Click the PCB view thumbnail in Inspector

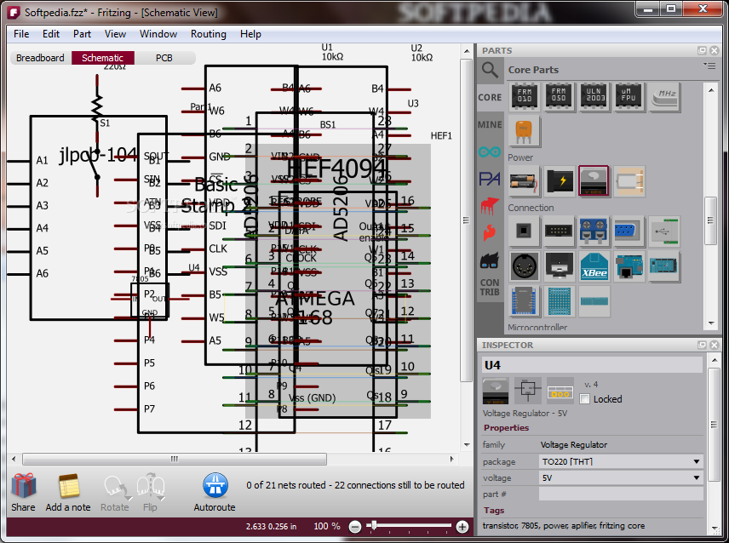(x=560, y=391)
